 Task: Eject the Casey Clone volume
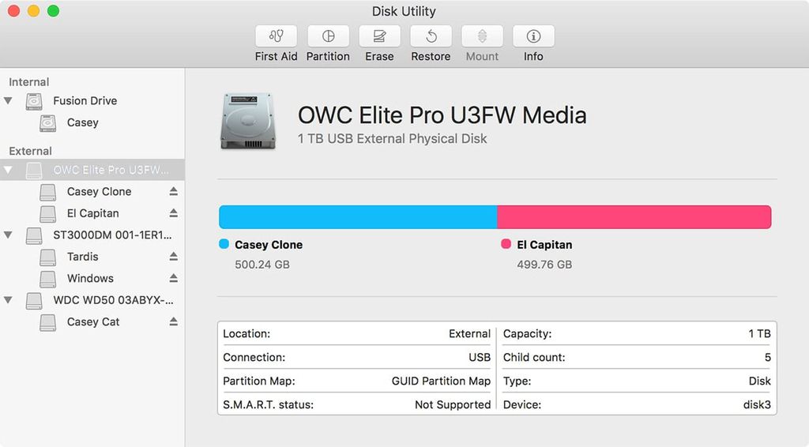tap(173, 191)
